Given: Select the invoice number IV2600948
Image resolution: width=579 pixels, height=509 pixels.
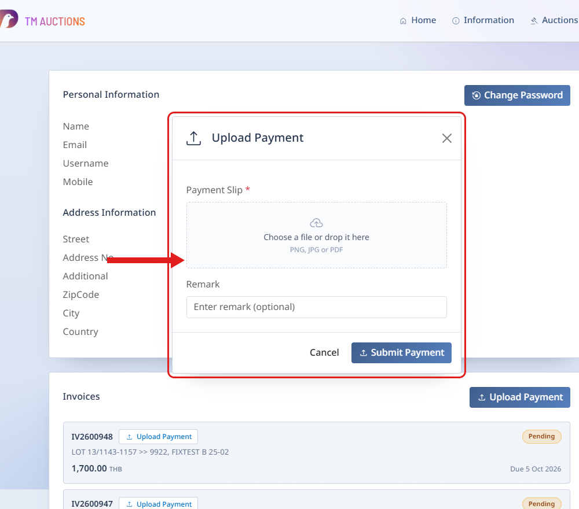Looking at the screenshot, I should tap(92, 437).
